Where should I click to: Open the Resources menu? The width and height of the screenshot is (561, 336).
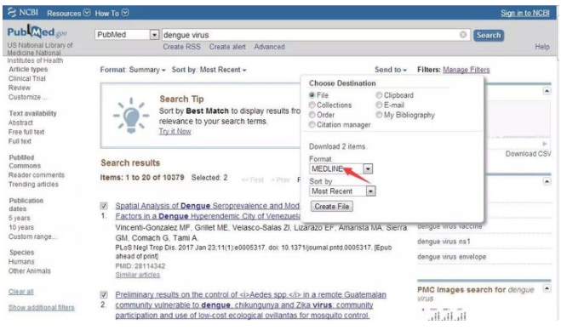(68, 14)
